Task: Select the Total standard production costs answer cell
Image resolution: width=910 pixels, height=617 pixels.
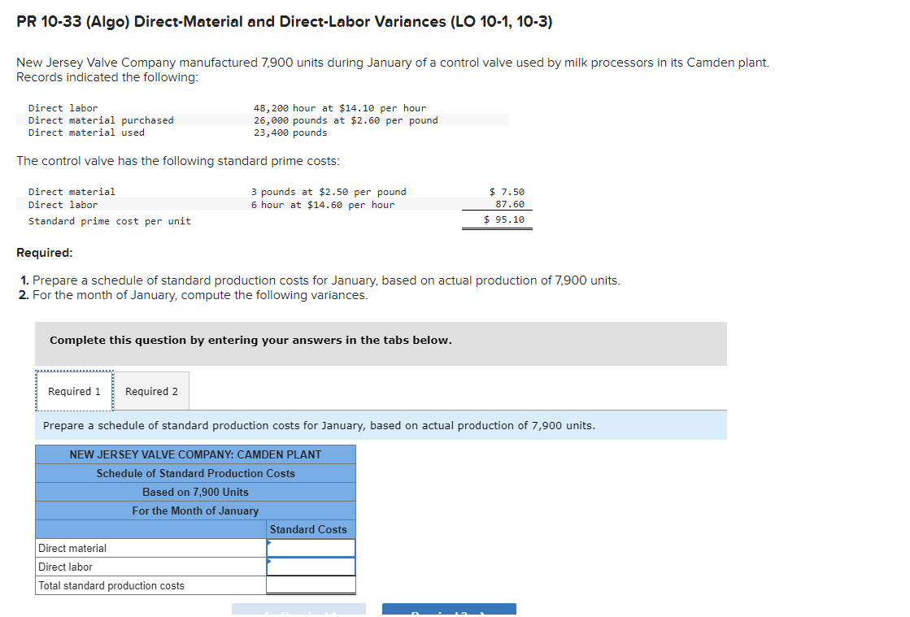Action: (311, 584)
